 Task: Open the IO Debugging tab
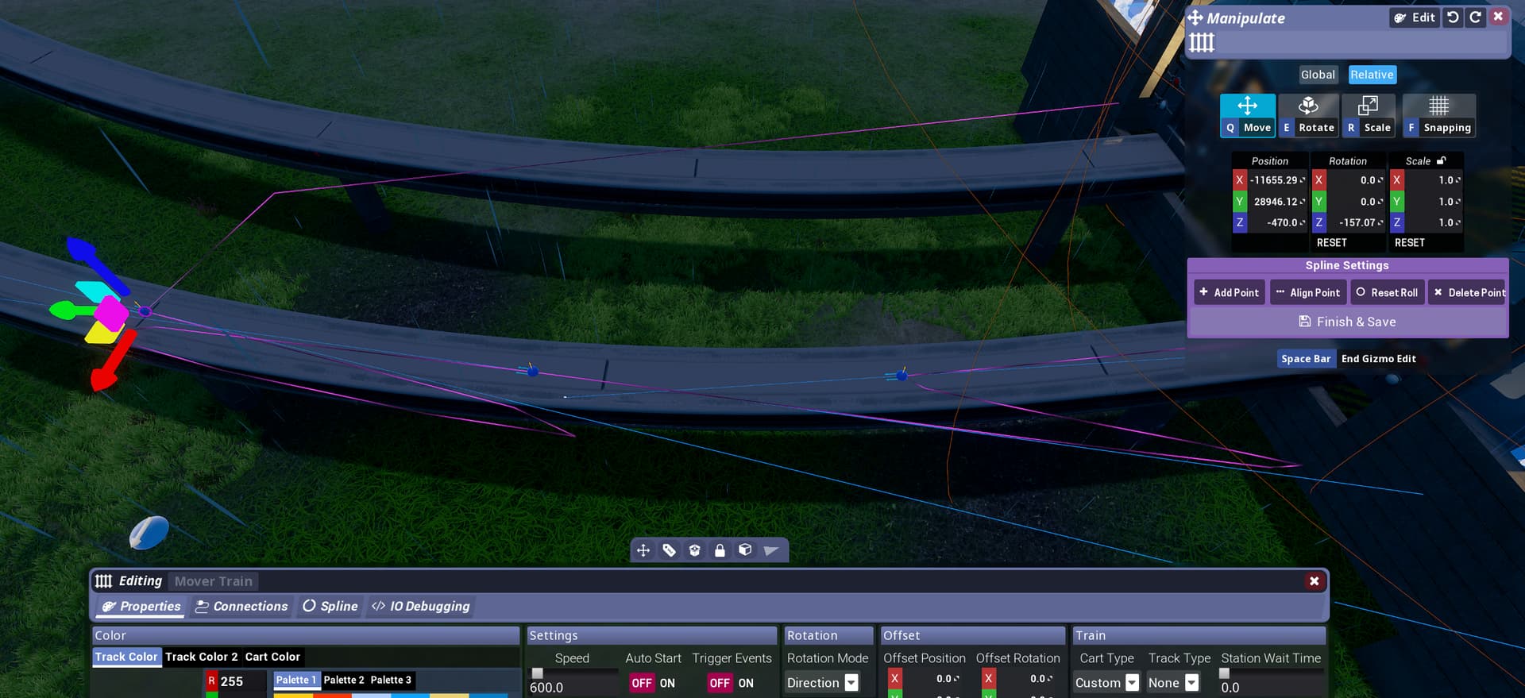(421, 607)
